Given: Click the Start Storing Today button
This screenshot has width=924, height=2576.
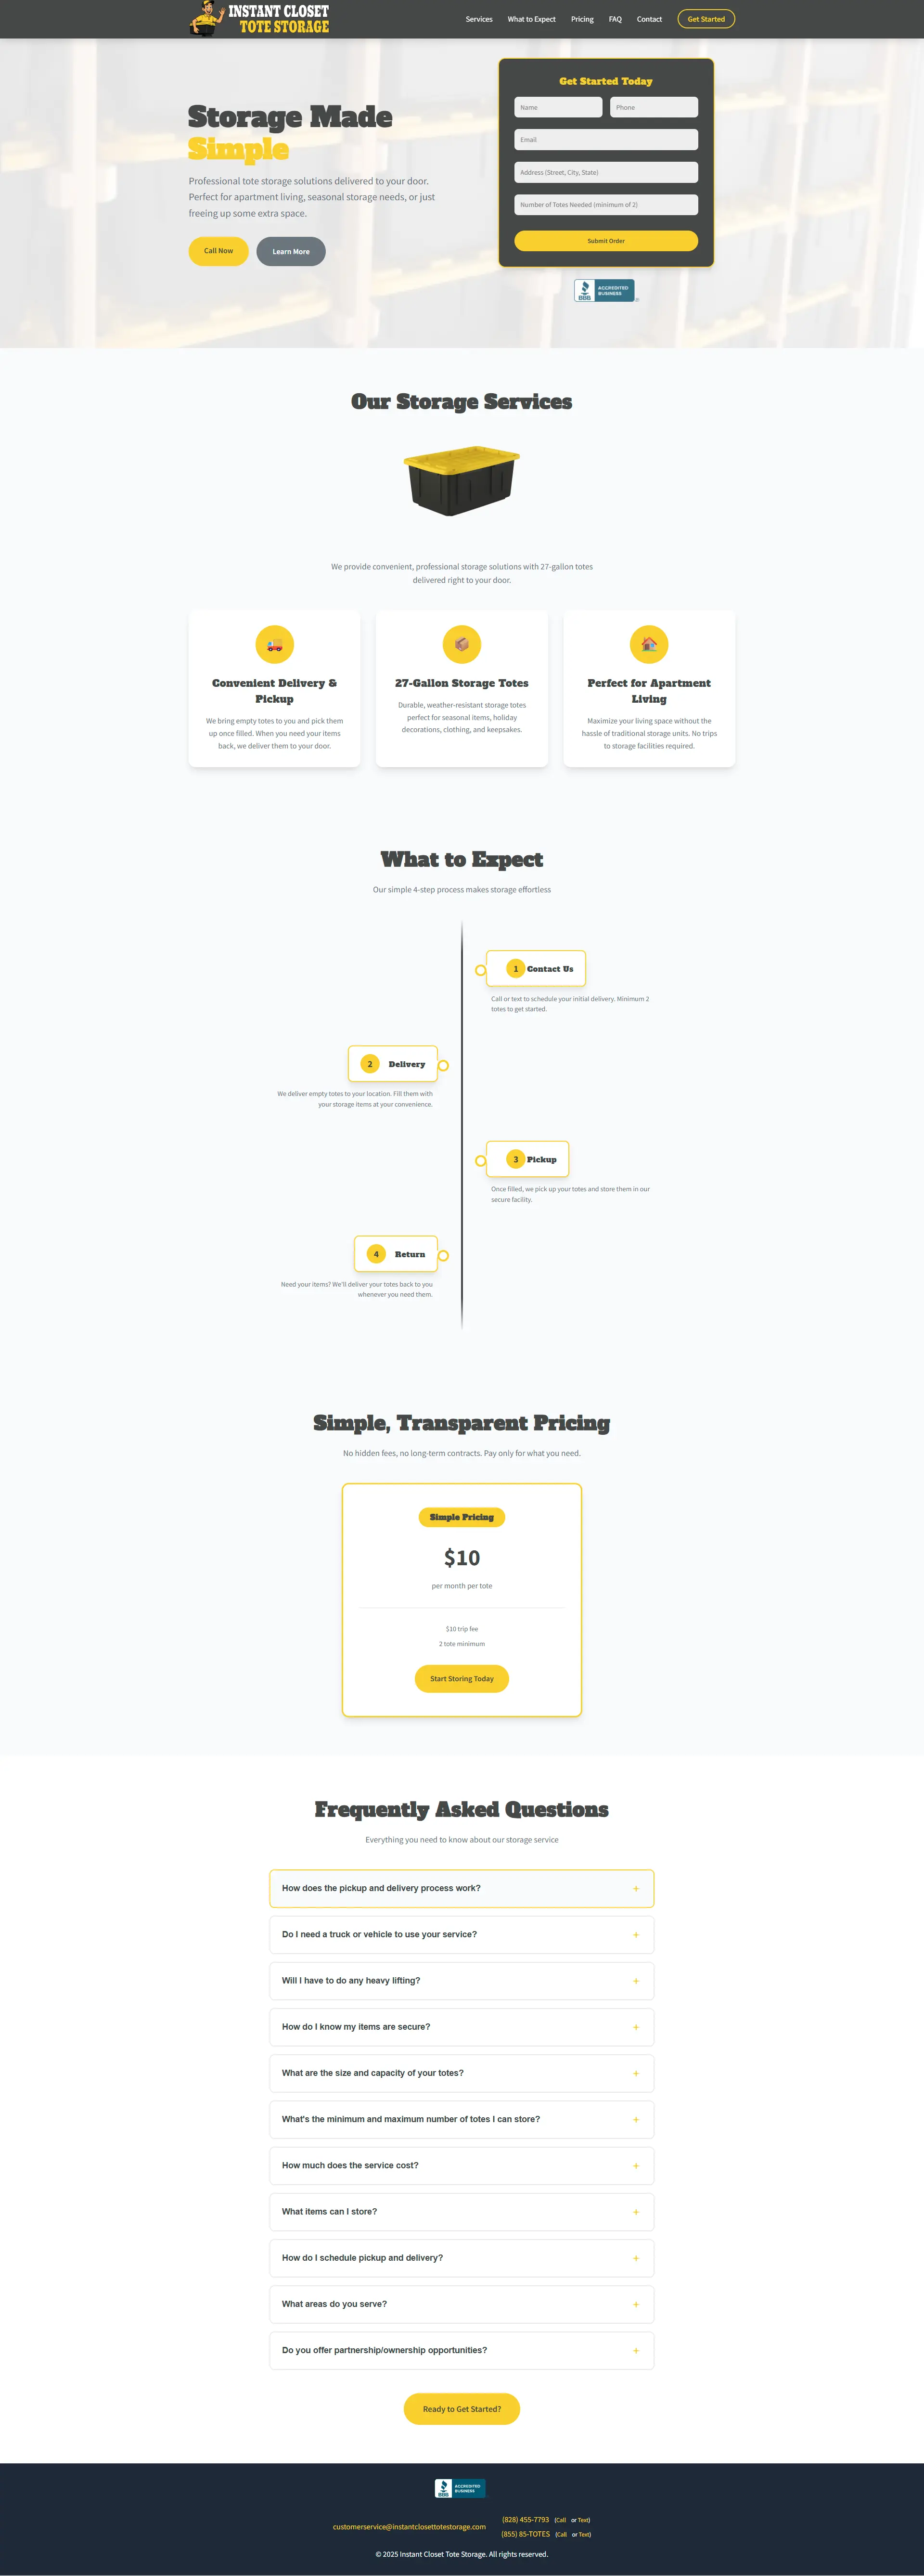Looking at the screenshot, I should click(x=462, y=1679).
